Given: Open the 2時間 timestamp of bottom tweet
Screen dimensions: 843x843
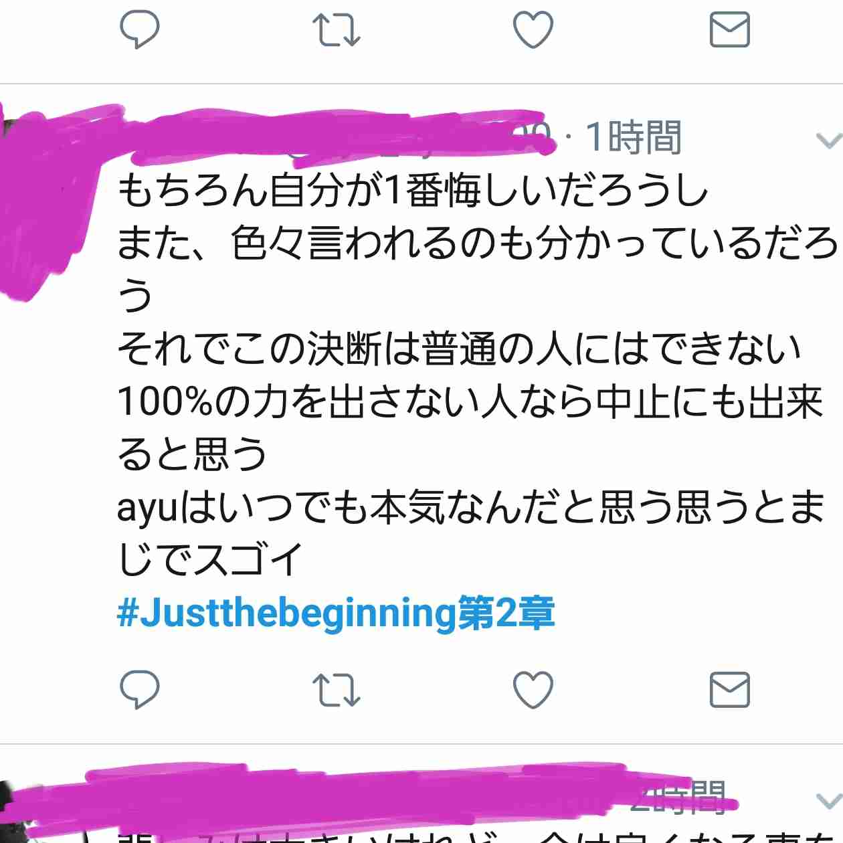Looking at the screenshot, I should pos(678,798).
